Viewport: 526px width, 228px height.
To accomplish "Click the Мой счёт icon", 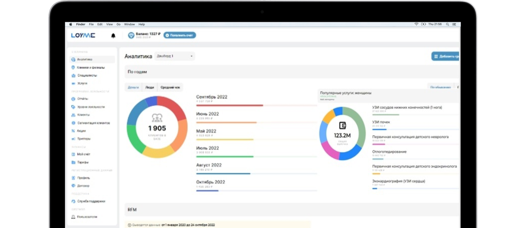I will click(73, 154).
